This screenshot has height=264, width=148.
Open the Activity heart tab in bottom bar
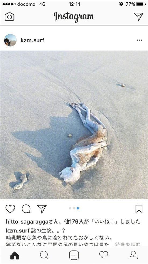tap(104, 255)
